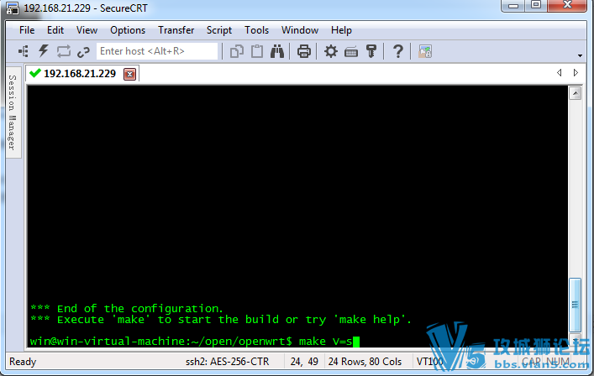Click the terminal vertical scrollbar thumb

[x=575, y=305]
